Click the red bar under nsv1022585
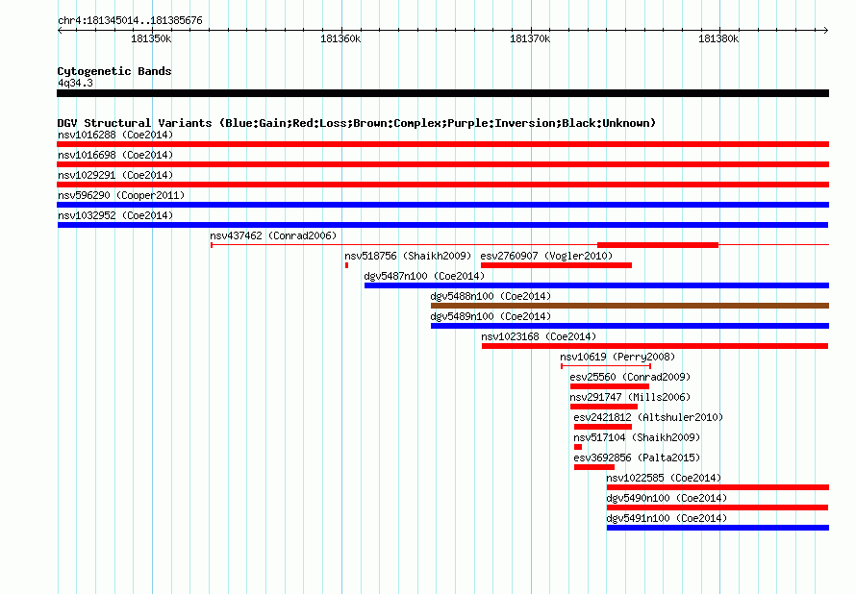Image resolution: width=856 pixels, height=594 pixels. click(x=718, y=487)
